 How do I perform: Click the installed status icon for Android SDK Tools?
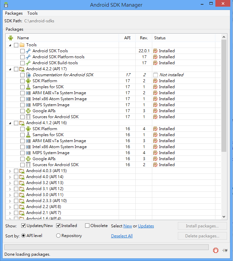[156, 51]
